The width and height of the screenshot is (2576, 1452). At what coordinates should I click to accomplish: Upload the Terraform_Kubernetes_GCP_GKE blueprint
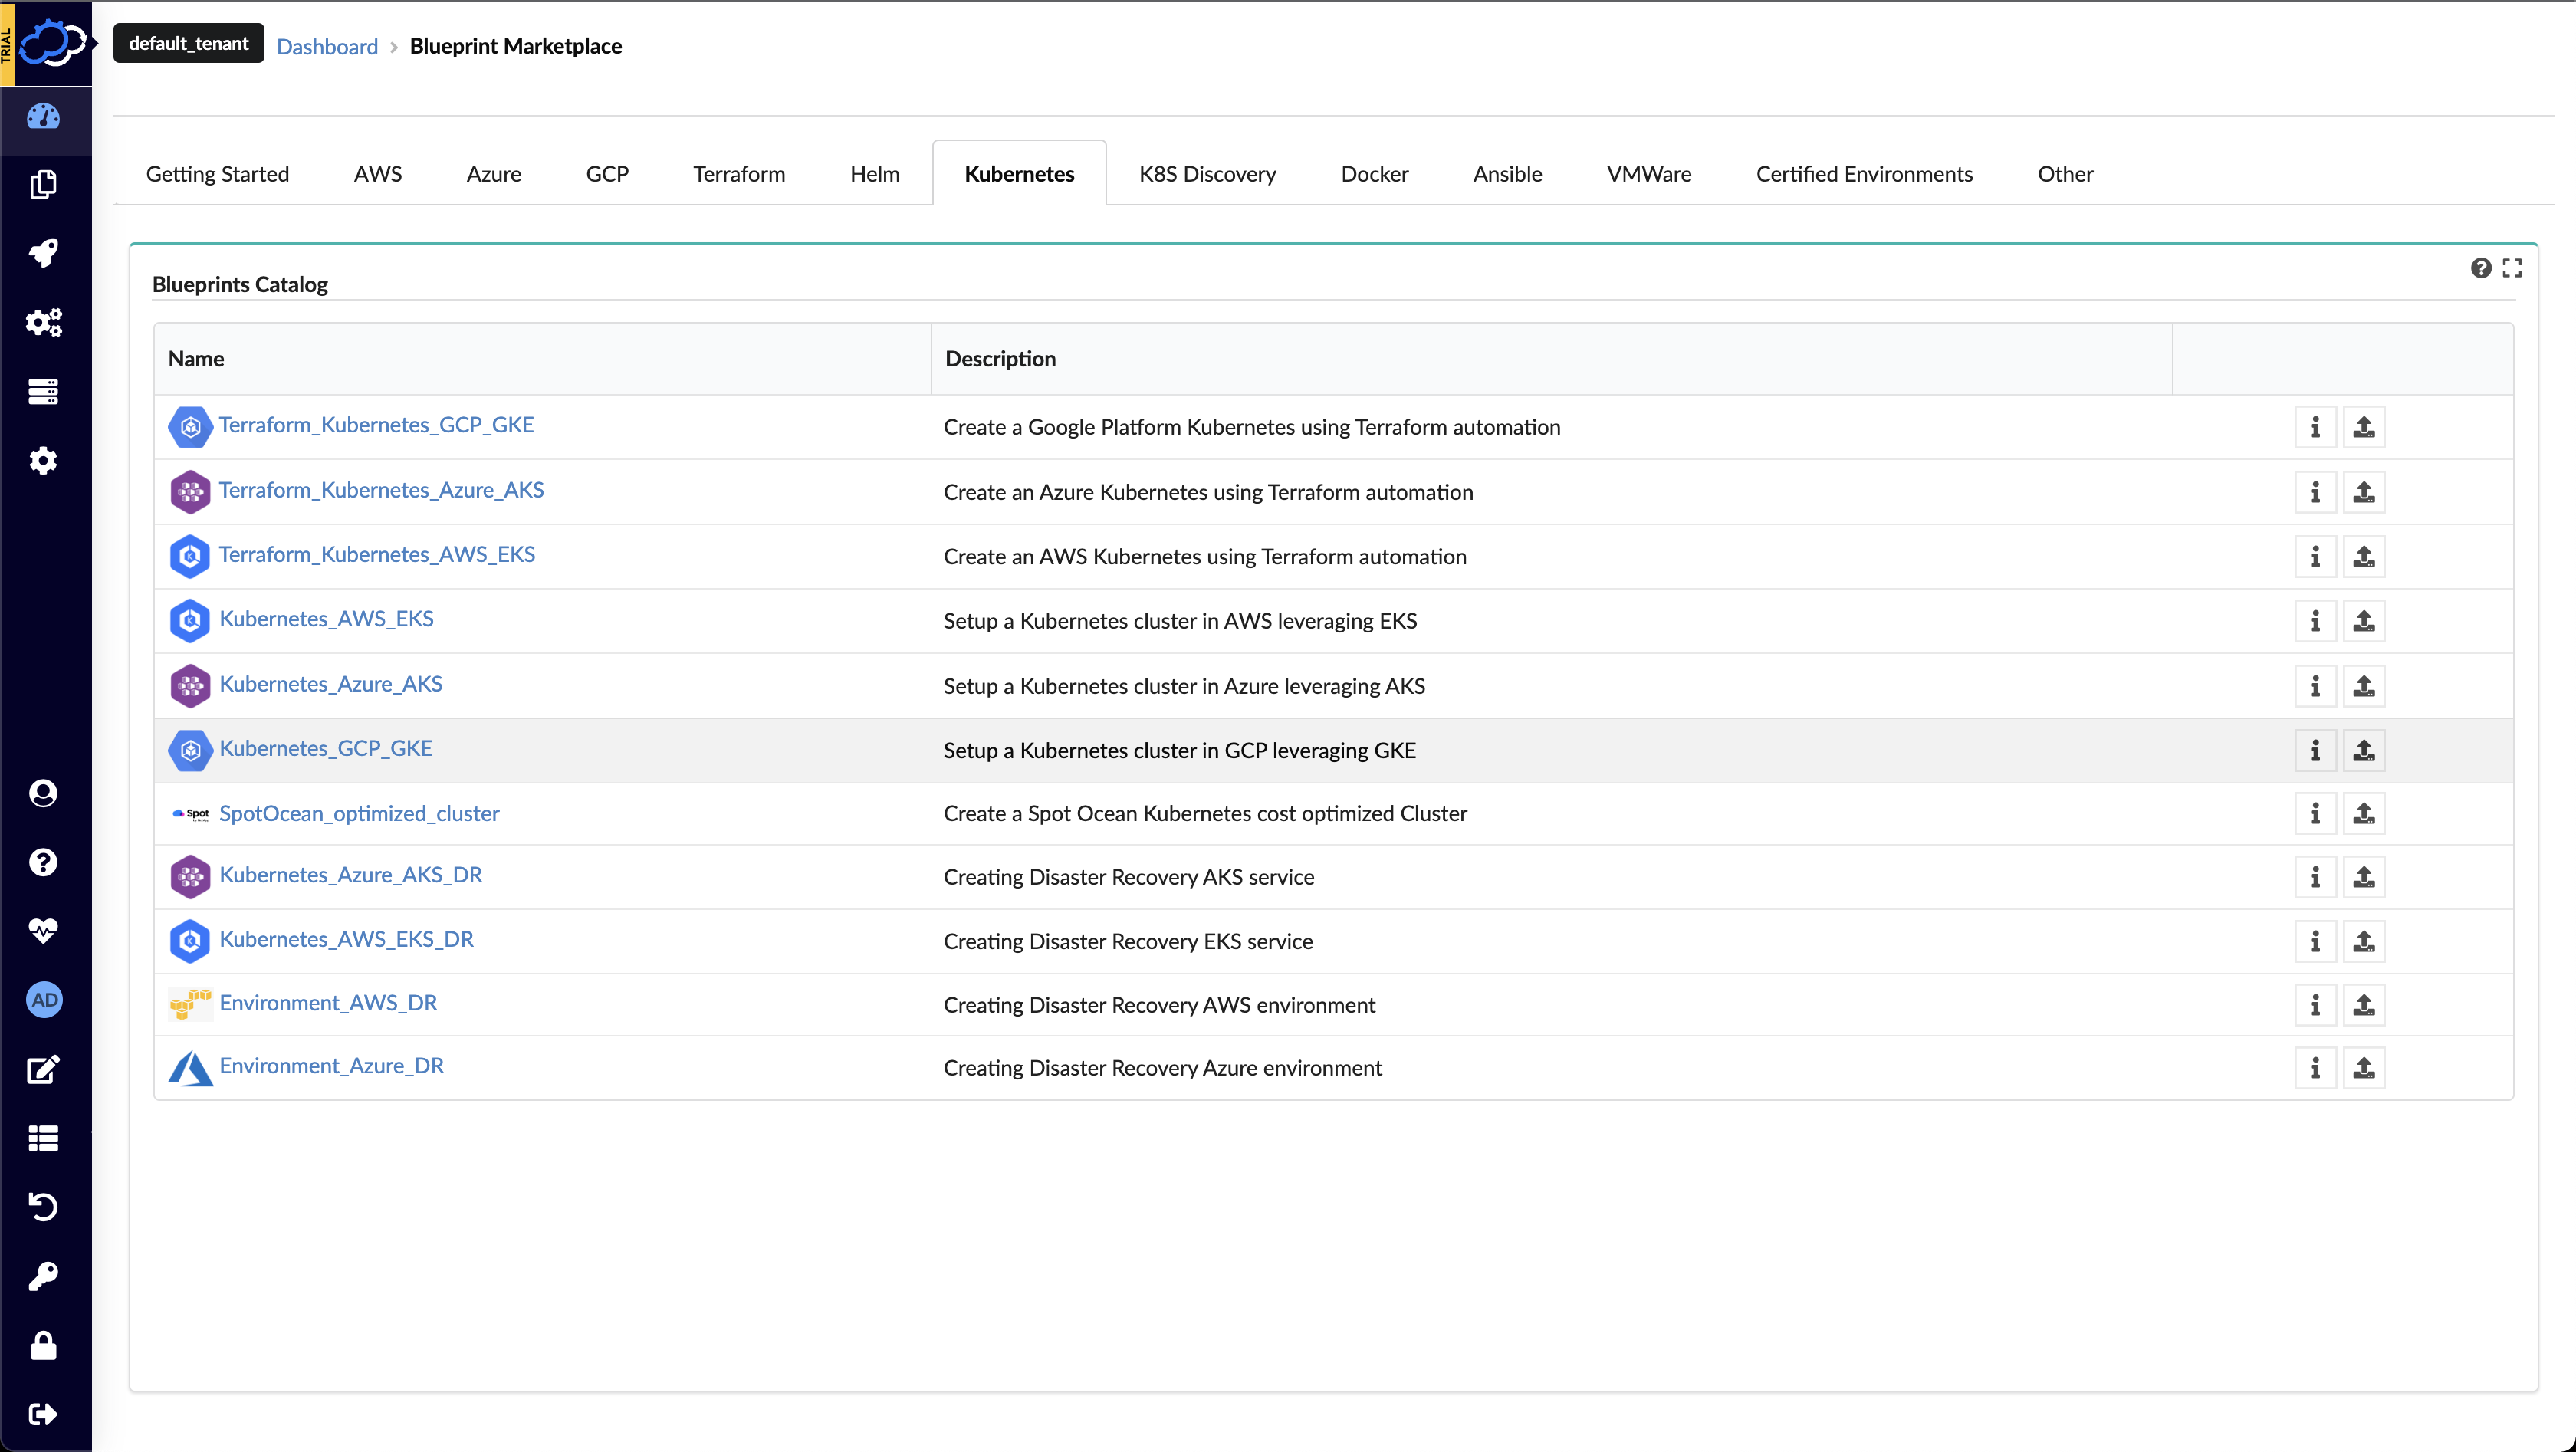click(2364, 427)
